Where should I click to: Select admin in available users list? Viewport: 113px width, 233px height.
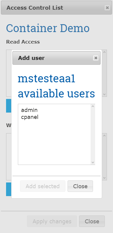(29, 110)
